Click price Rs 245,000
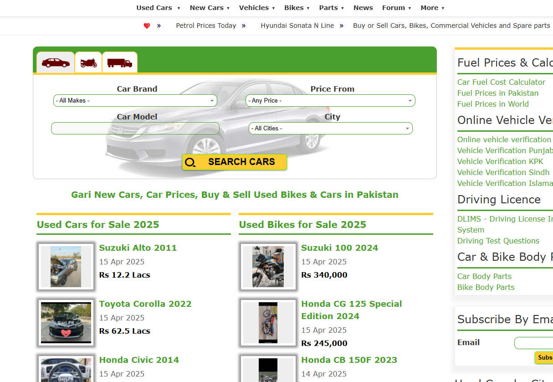Viewport: 553px width, 382px height. tap(324, 343)
